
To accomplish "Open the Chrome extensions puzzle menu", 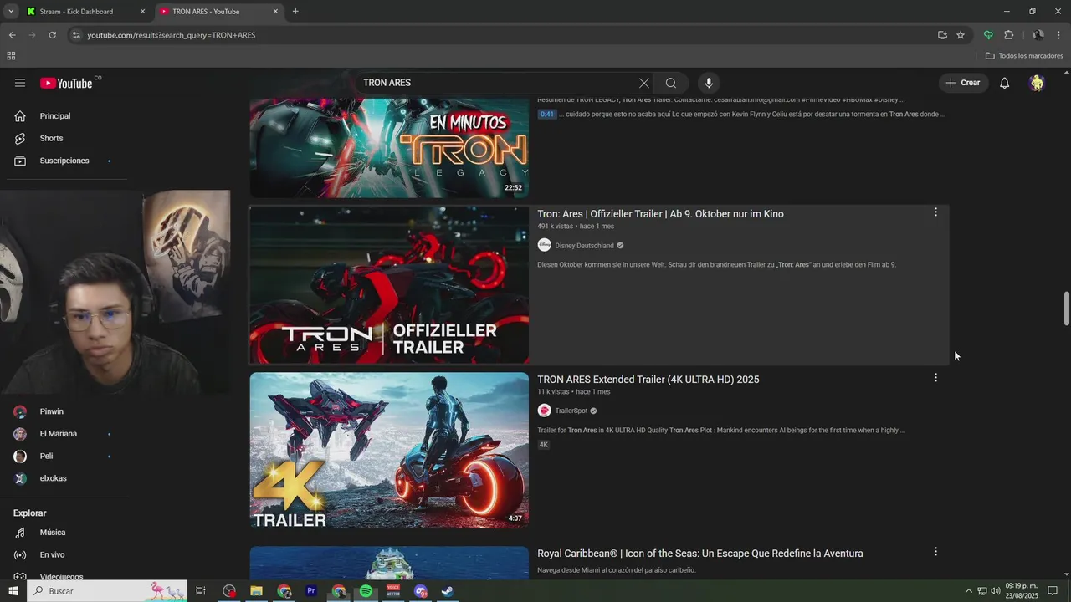I will coord(1008,35).
